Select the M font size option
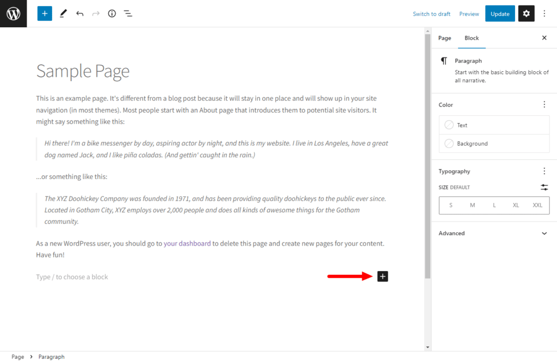 pos(472,205)
